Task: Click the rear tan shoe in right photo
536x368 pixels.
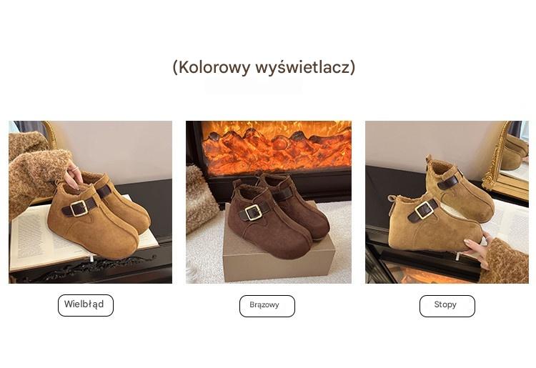Action: 460,188
